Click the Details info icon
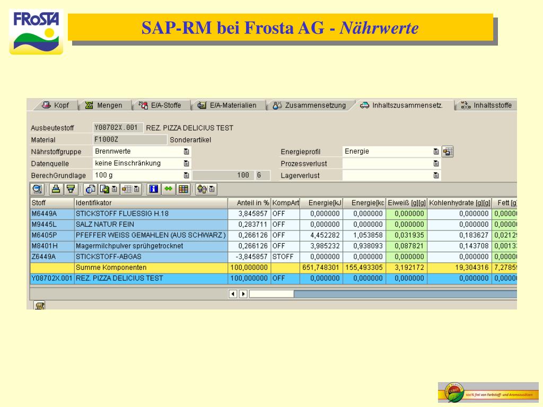Image resolution: width=543 pixels, height=407 pixels. coord(91,189)
